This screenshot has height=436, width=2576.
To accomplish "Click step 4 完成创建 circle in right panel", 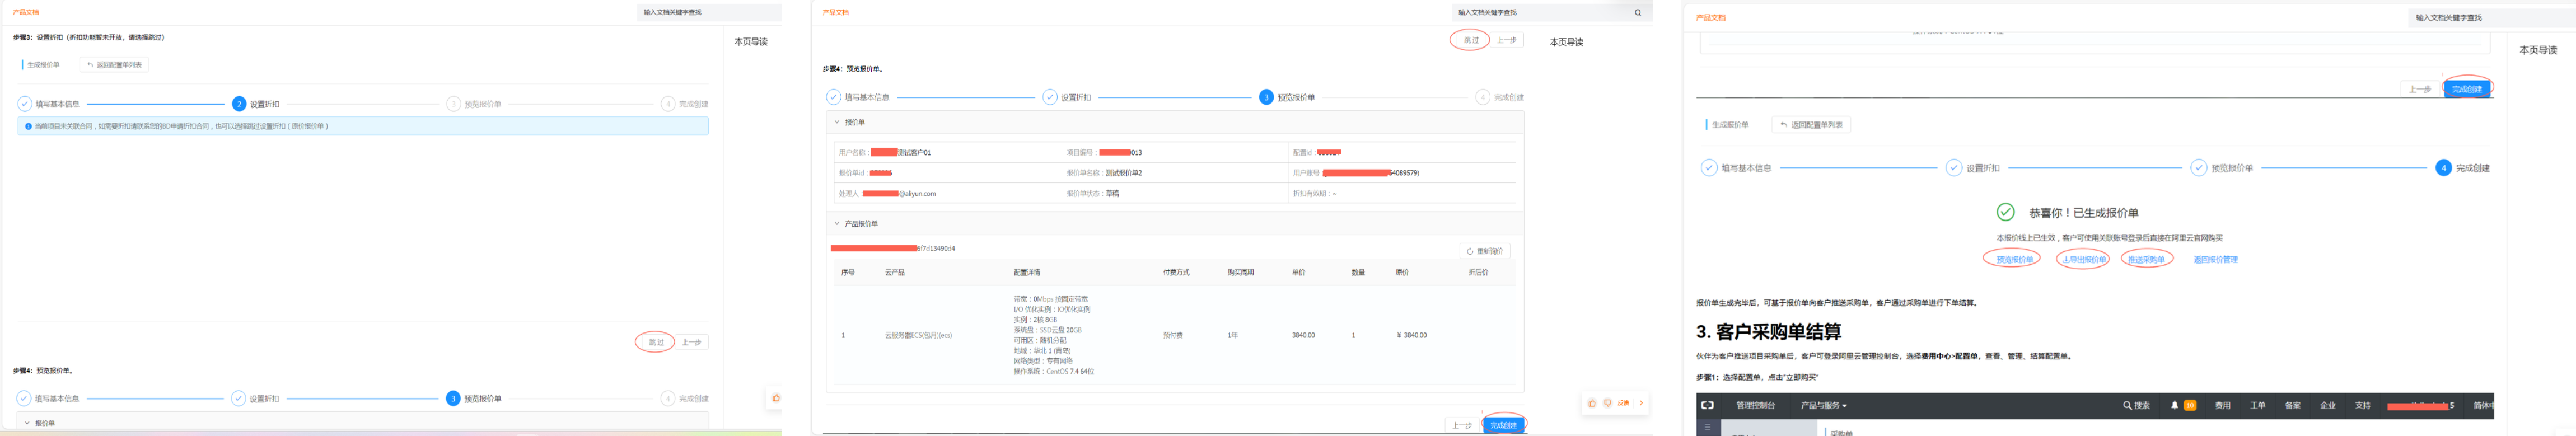I will pyautogui.click(x=2443, y=168).
